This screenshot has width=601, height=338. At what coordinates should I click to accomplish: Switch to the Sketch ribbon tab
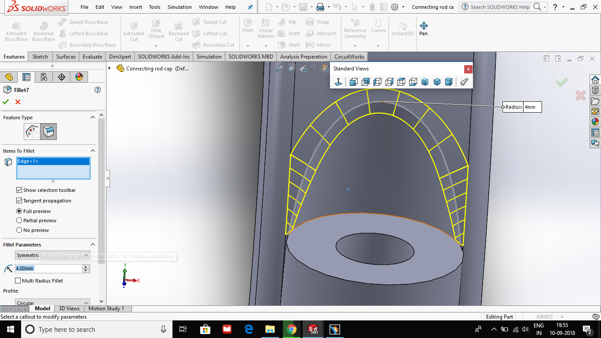tap(40, 56)
